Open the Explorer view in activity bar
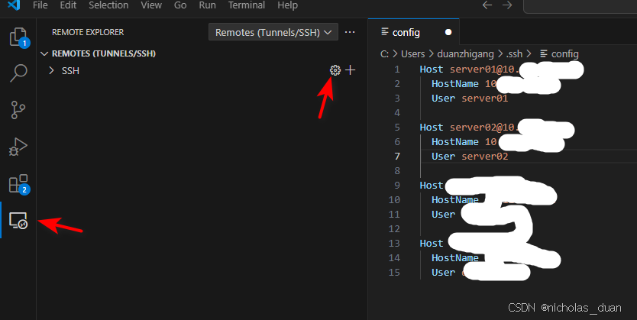Screen dimensions: 637x320 (x=18, y=37)
